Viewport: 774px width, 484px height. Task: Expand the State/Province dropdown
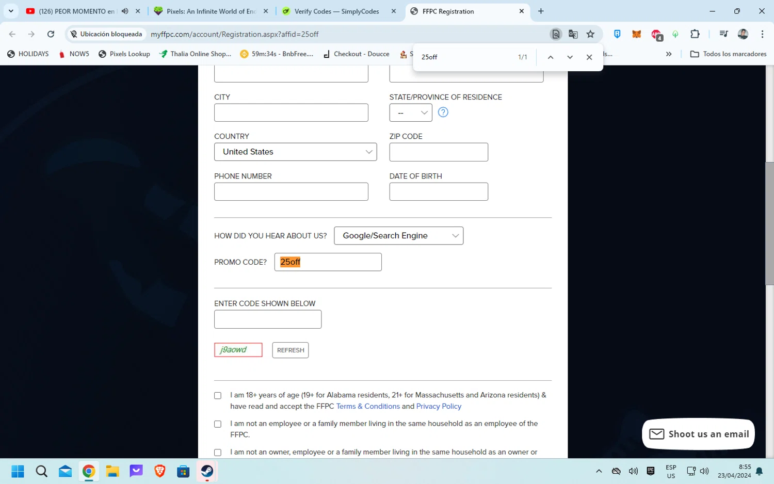pos(411,112)
